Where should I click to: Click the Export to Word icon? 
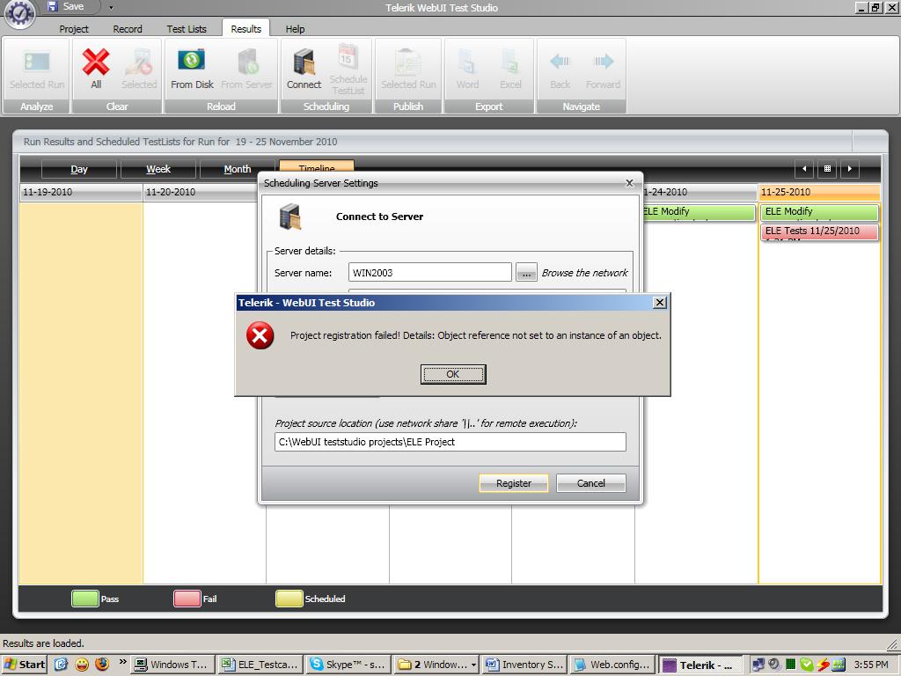click(x=467, y=62)
